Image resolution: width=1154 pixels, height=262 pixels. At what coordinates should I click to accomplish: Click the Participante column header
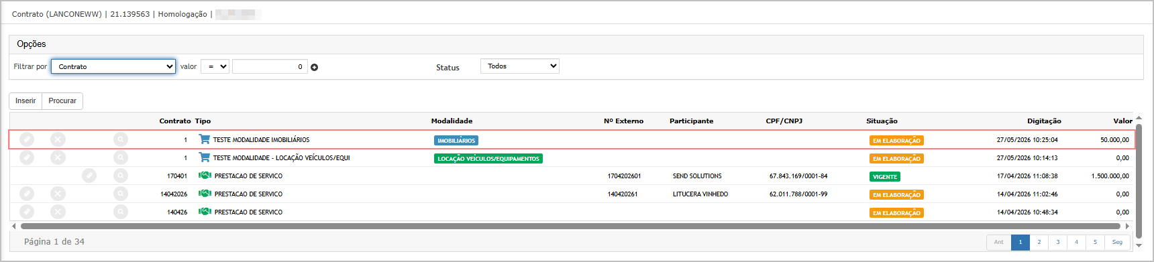tap(691, 121)
